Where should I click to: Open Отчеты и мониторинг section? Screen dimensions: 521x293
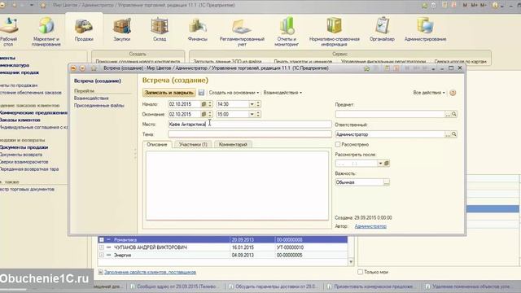click(x=287, y=32)
